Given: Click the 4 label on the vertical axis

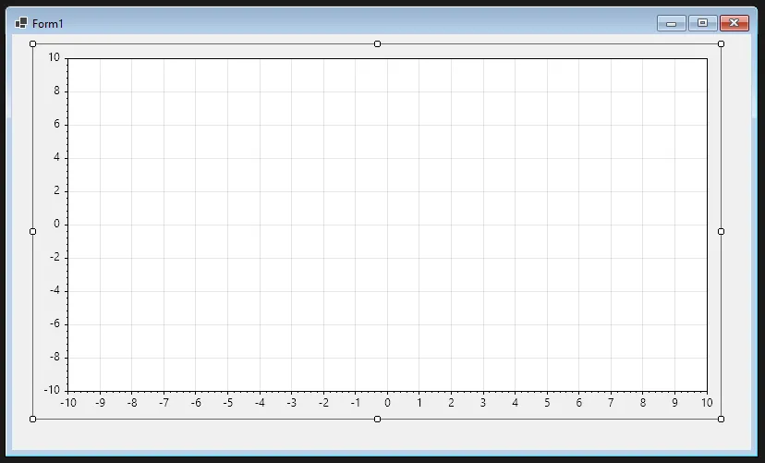Looking at the screenshot, I should pos(56,157).
